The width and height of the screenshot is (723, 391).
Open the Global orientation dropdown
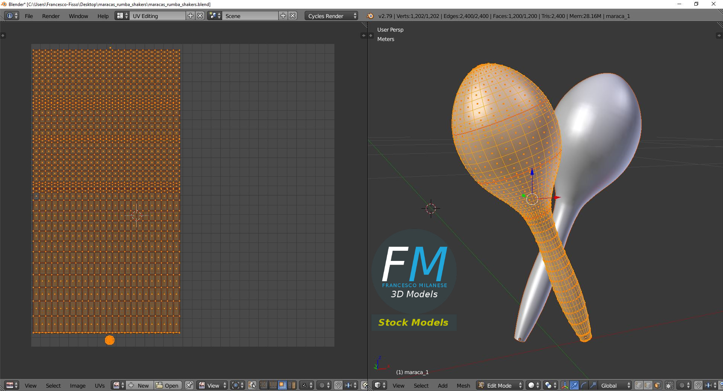pyautogui.click(x=615, y=385)
